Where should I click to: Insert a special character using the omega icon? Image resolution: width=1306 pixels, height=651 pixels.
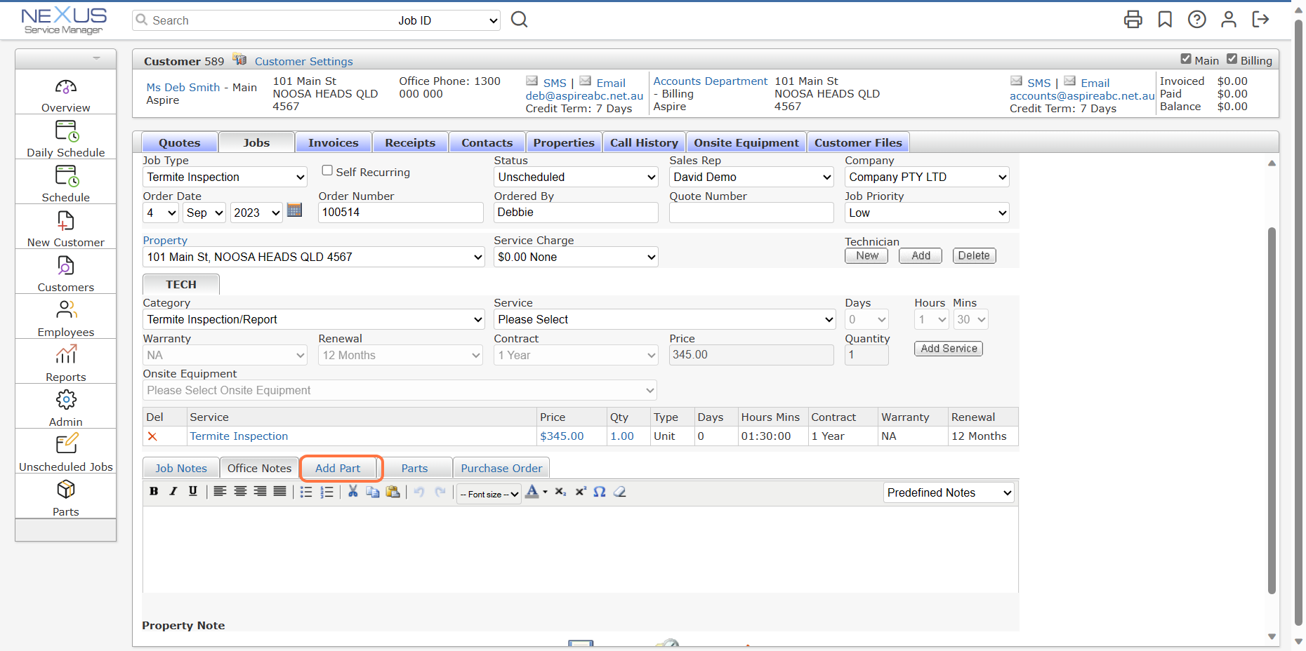600,492
